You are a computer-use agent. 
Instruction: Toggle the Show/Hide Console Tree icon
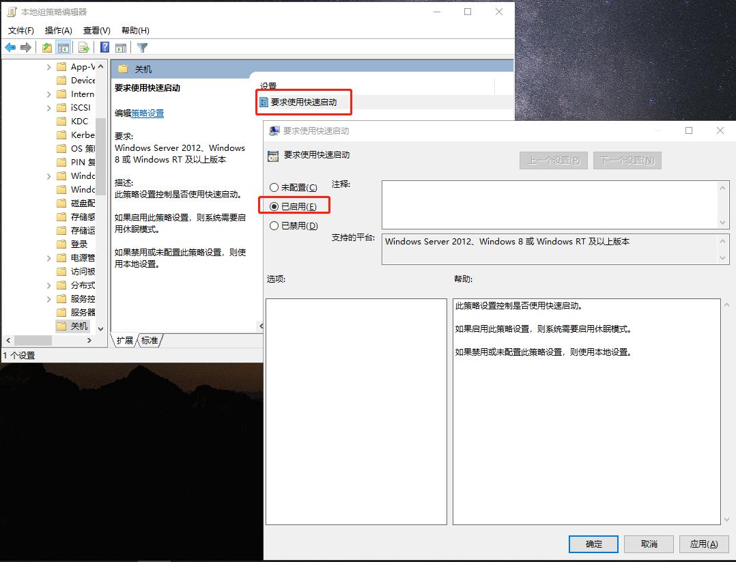click(63, 47)
